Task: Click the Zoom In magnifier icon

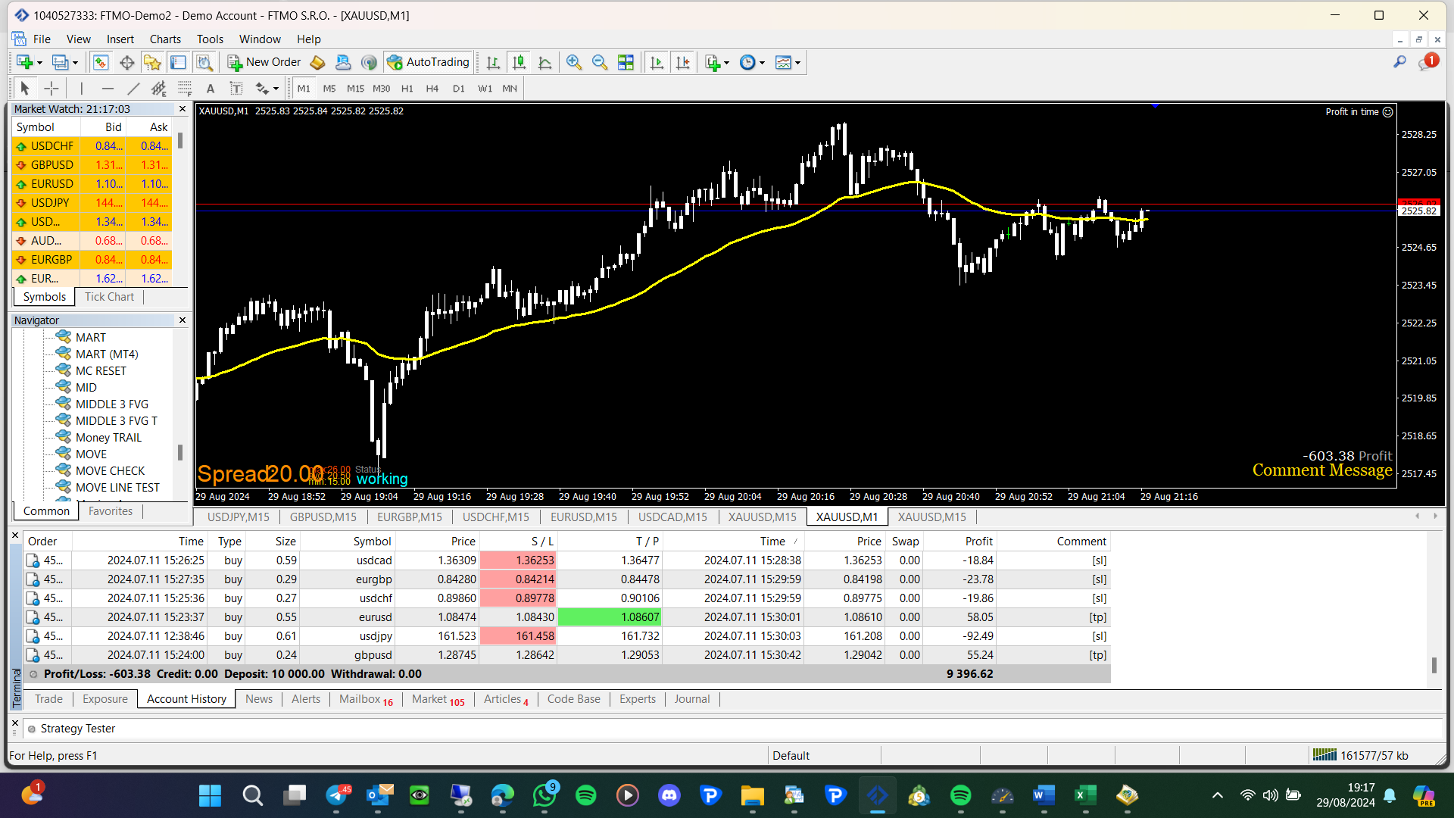Action: click(x=574, y=63)
